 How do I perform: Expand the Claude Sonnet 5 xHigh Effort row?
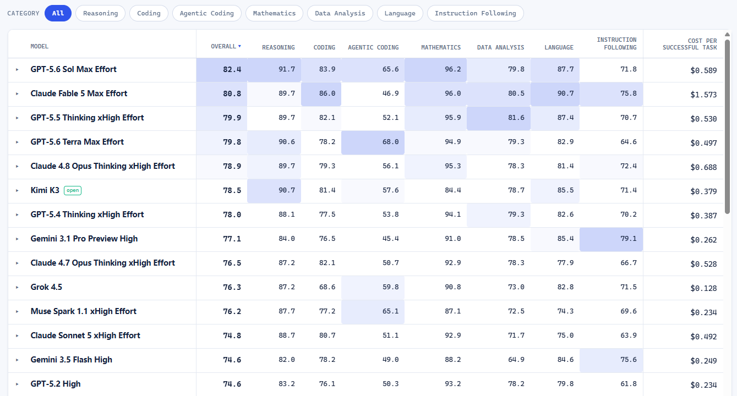[x=17, y=335]
